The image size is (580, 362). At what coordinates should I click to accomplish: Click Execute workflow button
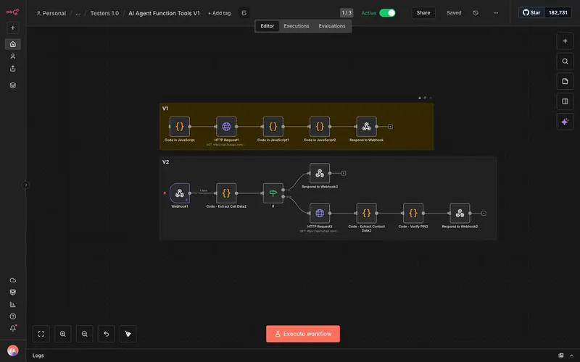303,334
